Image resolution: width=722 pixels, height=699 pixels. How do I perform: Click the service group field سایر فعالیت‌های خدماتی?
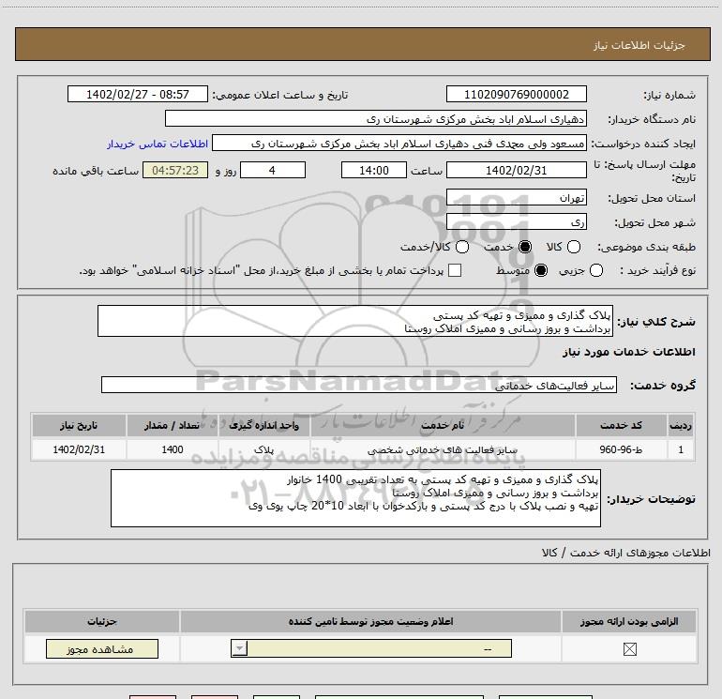[359, 385]
